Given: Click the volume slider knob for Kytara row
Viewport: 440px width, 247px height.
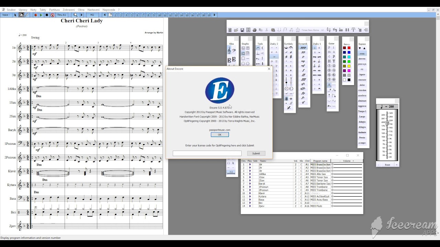Looking at the screenshot, I should tap(332, 197).
